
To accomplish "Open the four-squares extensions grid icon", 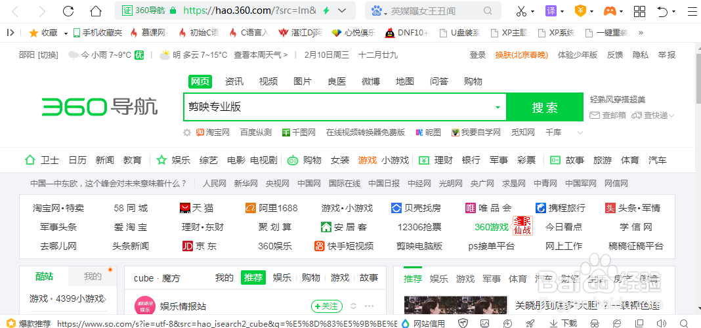I will pos(640,10).
